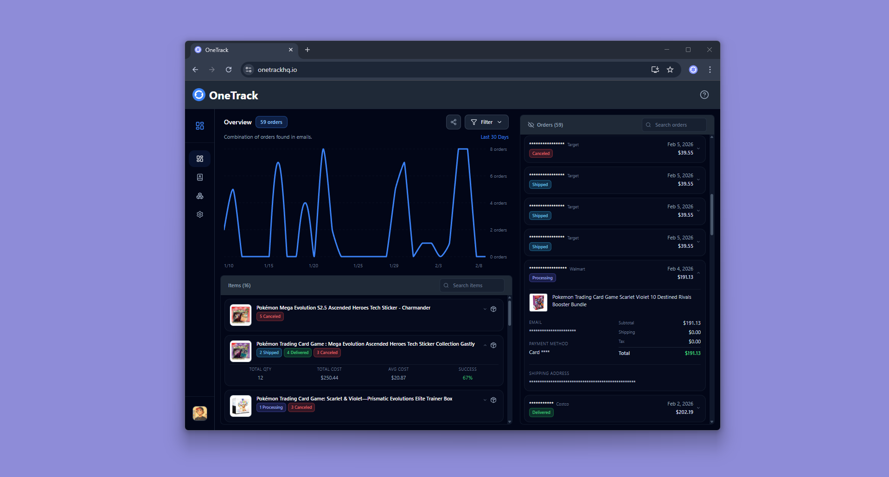Close the OneTrack browser tab

click(291, 50)
